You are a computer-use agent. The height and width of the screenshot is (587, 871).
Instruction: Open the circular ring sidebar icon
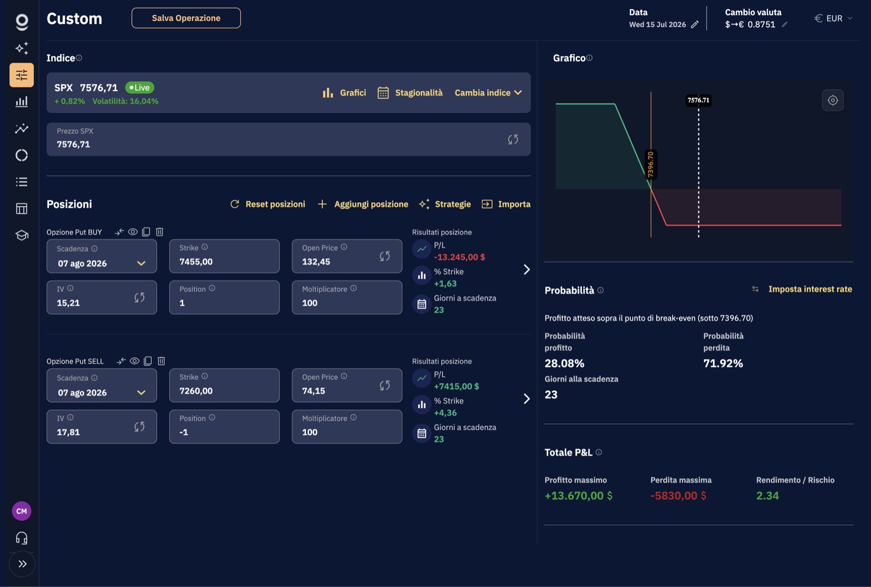pyautogui.click(x=22, y=155)
